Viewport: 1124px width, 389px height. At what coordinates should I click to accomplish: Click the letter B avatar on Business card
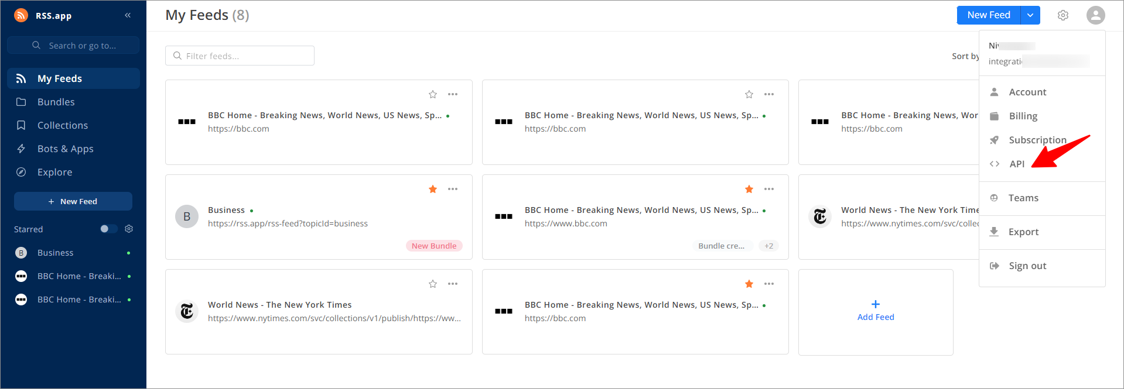pyautogui.click(x=187, y=216)
